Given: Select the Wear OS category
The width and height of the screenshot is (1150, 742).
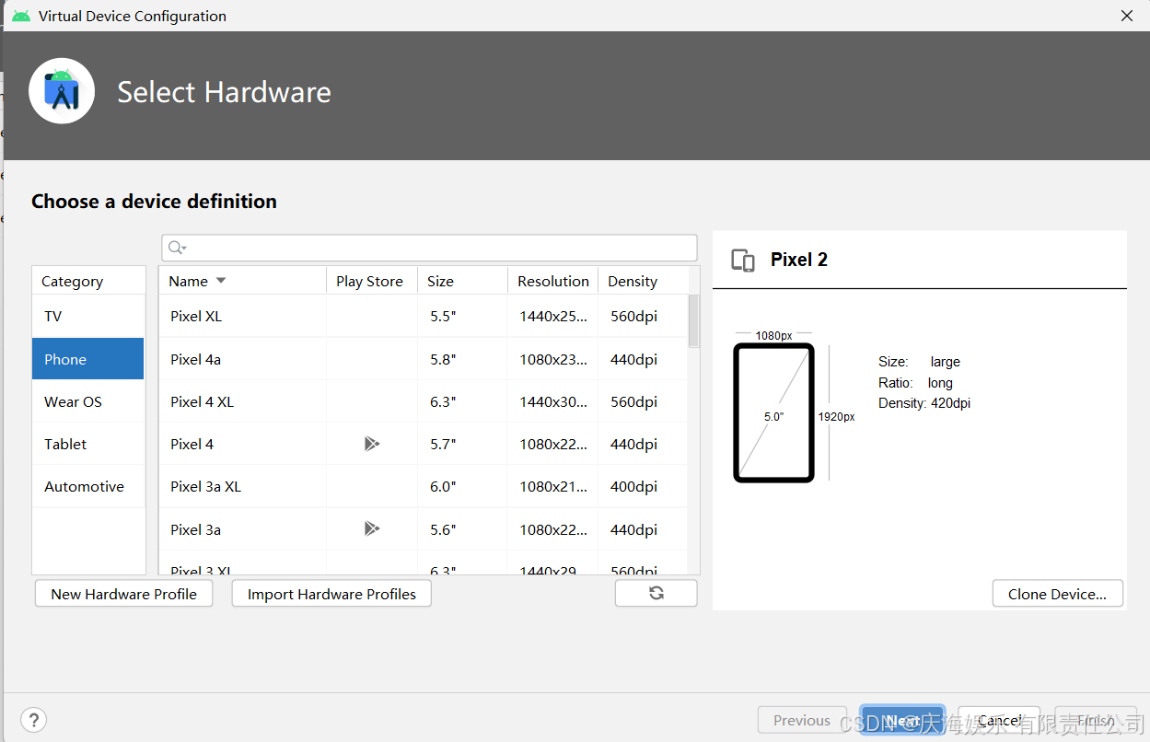Looking at the screenshot, I should click(x=88, y=401).
